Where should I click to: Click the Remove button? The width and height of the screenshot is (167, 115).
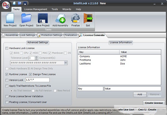[154, 94]
